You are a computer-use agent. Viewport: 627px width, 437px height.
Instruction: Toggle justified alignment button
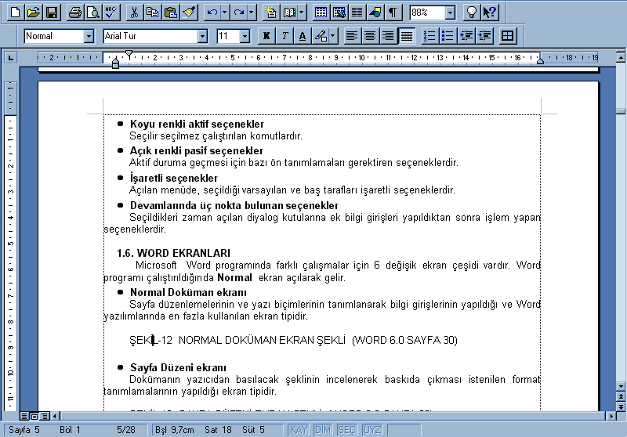(407, 36)
